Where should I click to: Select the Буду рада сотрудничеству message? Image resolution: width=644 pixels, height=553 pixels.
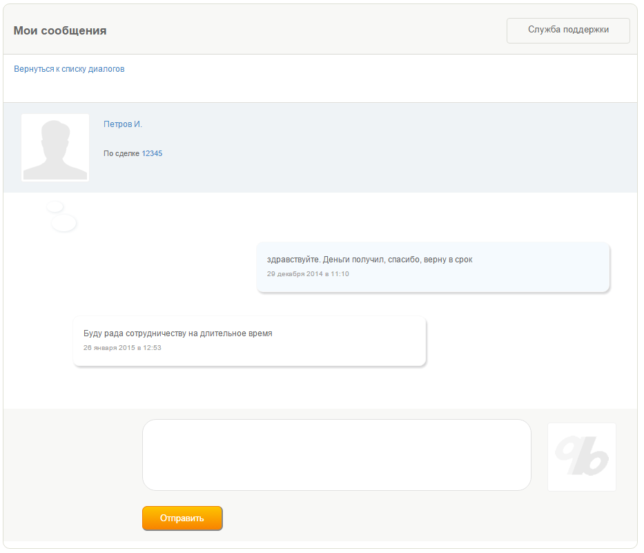[x=178, y=333]
